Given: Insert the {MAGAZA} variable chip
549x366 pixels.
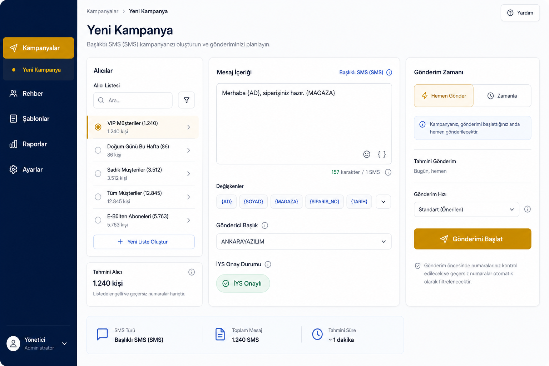Looking at the screenshot, I should [x=286, y=202].
